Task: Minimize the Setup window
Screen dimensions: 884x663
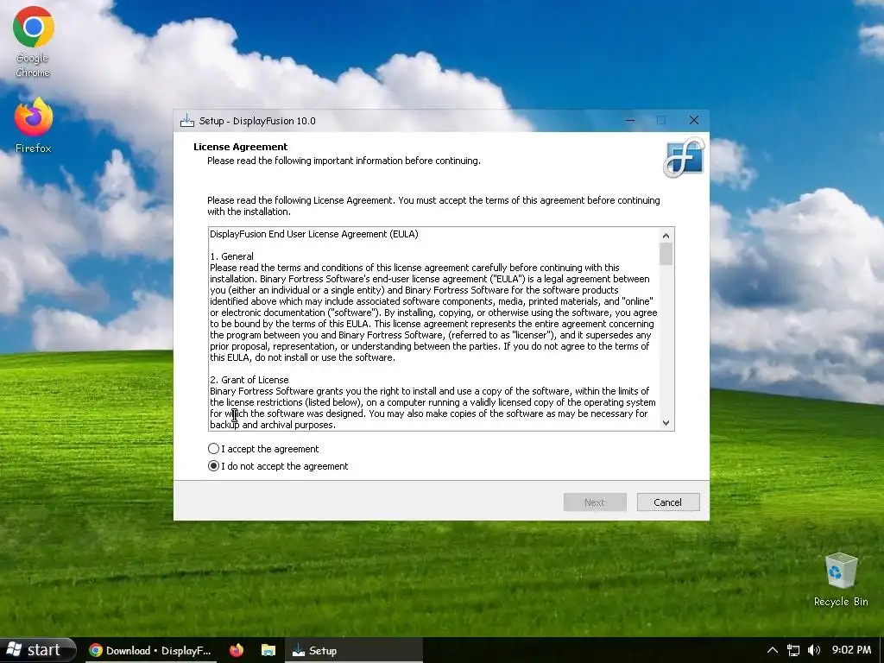Action: click(x=630, y=120)
